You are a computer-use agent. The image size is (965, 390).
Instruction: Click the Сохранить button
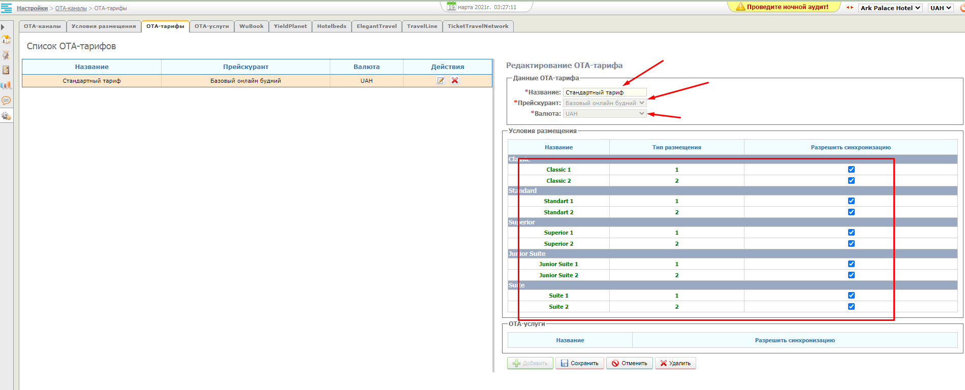[580, 363]
